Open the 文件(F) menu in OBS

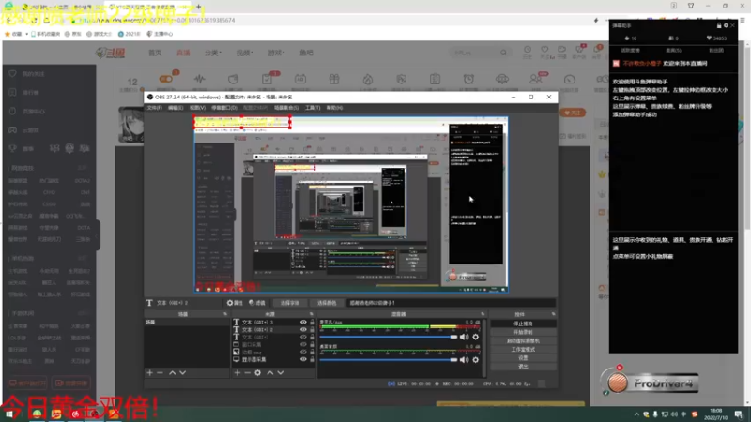tap(154, 108)
